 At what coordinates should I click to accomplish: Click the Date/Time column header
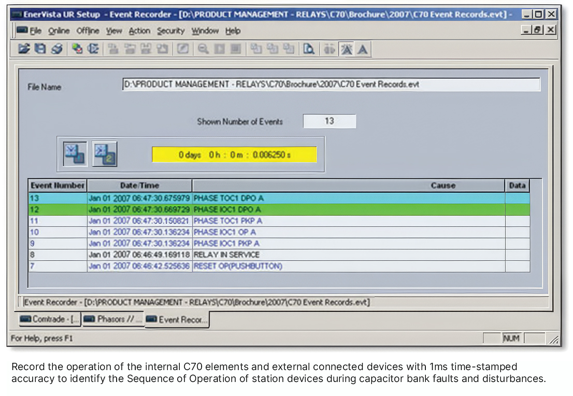tap(139, 186)
